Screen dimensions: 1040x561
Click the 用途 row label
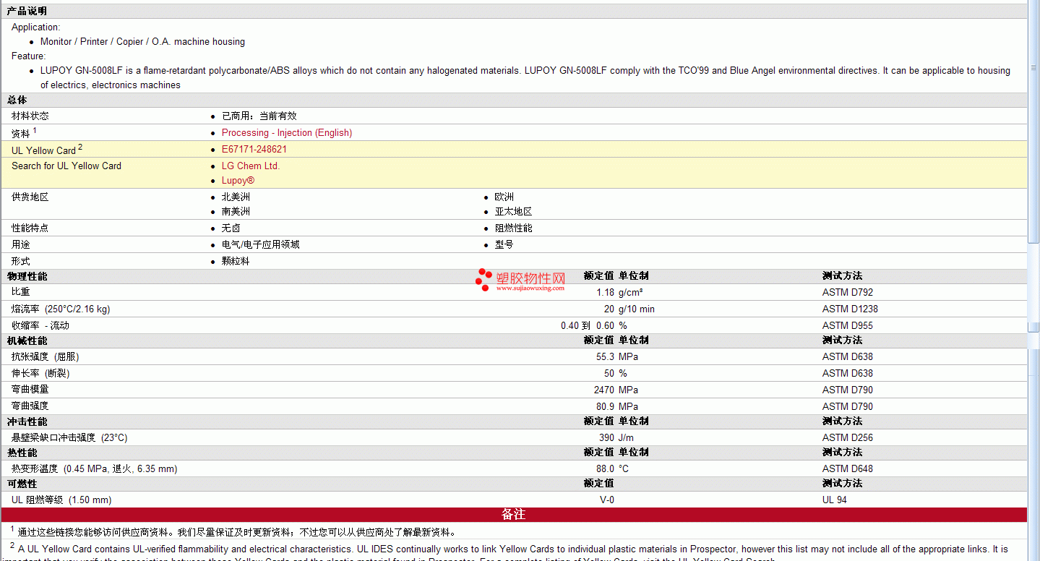click(x=21, y=244)
